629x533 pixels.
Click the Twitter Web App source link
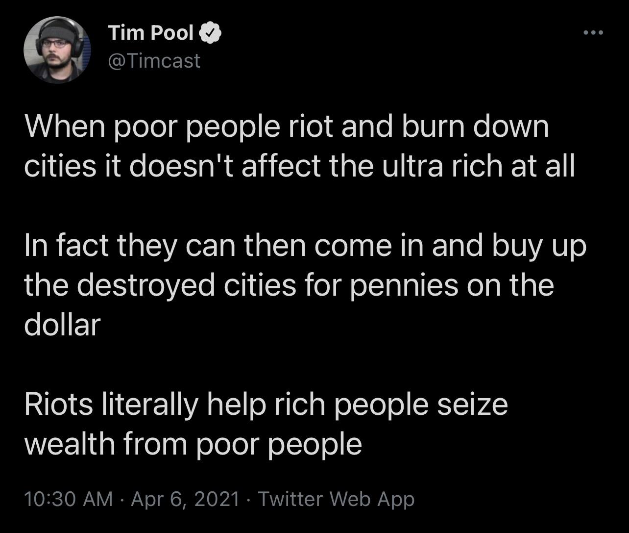[335, 500]
